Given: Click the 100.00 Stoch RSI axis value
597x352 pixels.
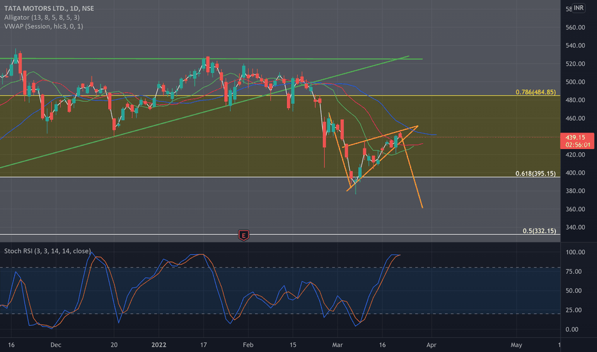Looking at the screenshot, I should [x=575, y=252].
